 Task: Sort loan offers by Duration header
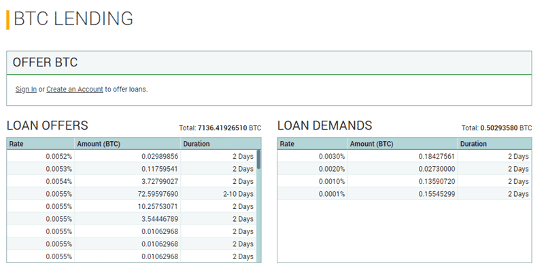197,144
